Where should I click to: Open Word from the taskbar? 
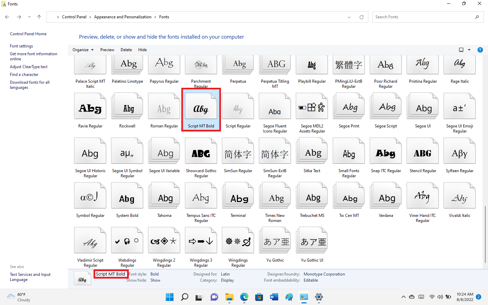[274, 297]
